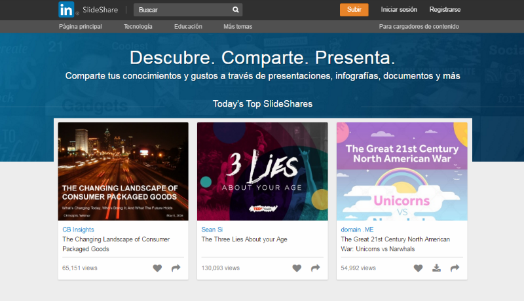Expand the Más temas menu
524x301 pixels.
tap(237, 27)
